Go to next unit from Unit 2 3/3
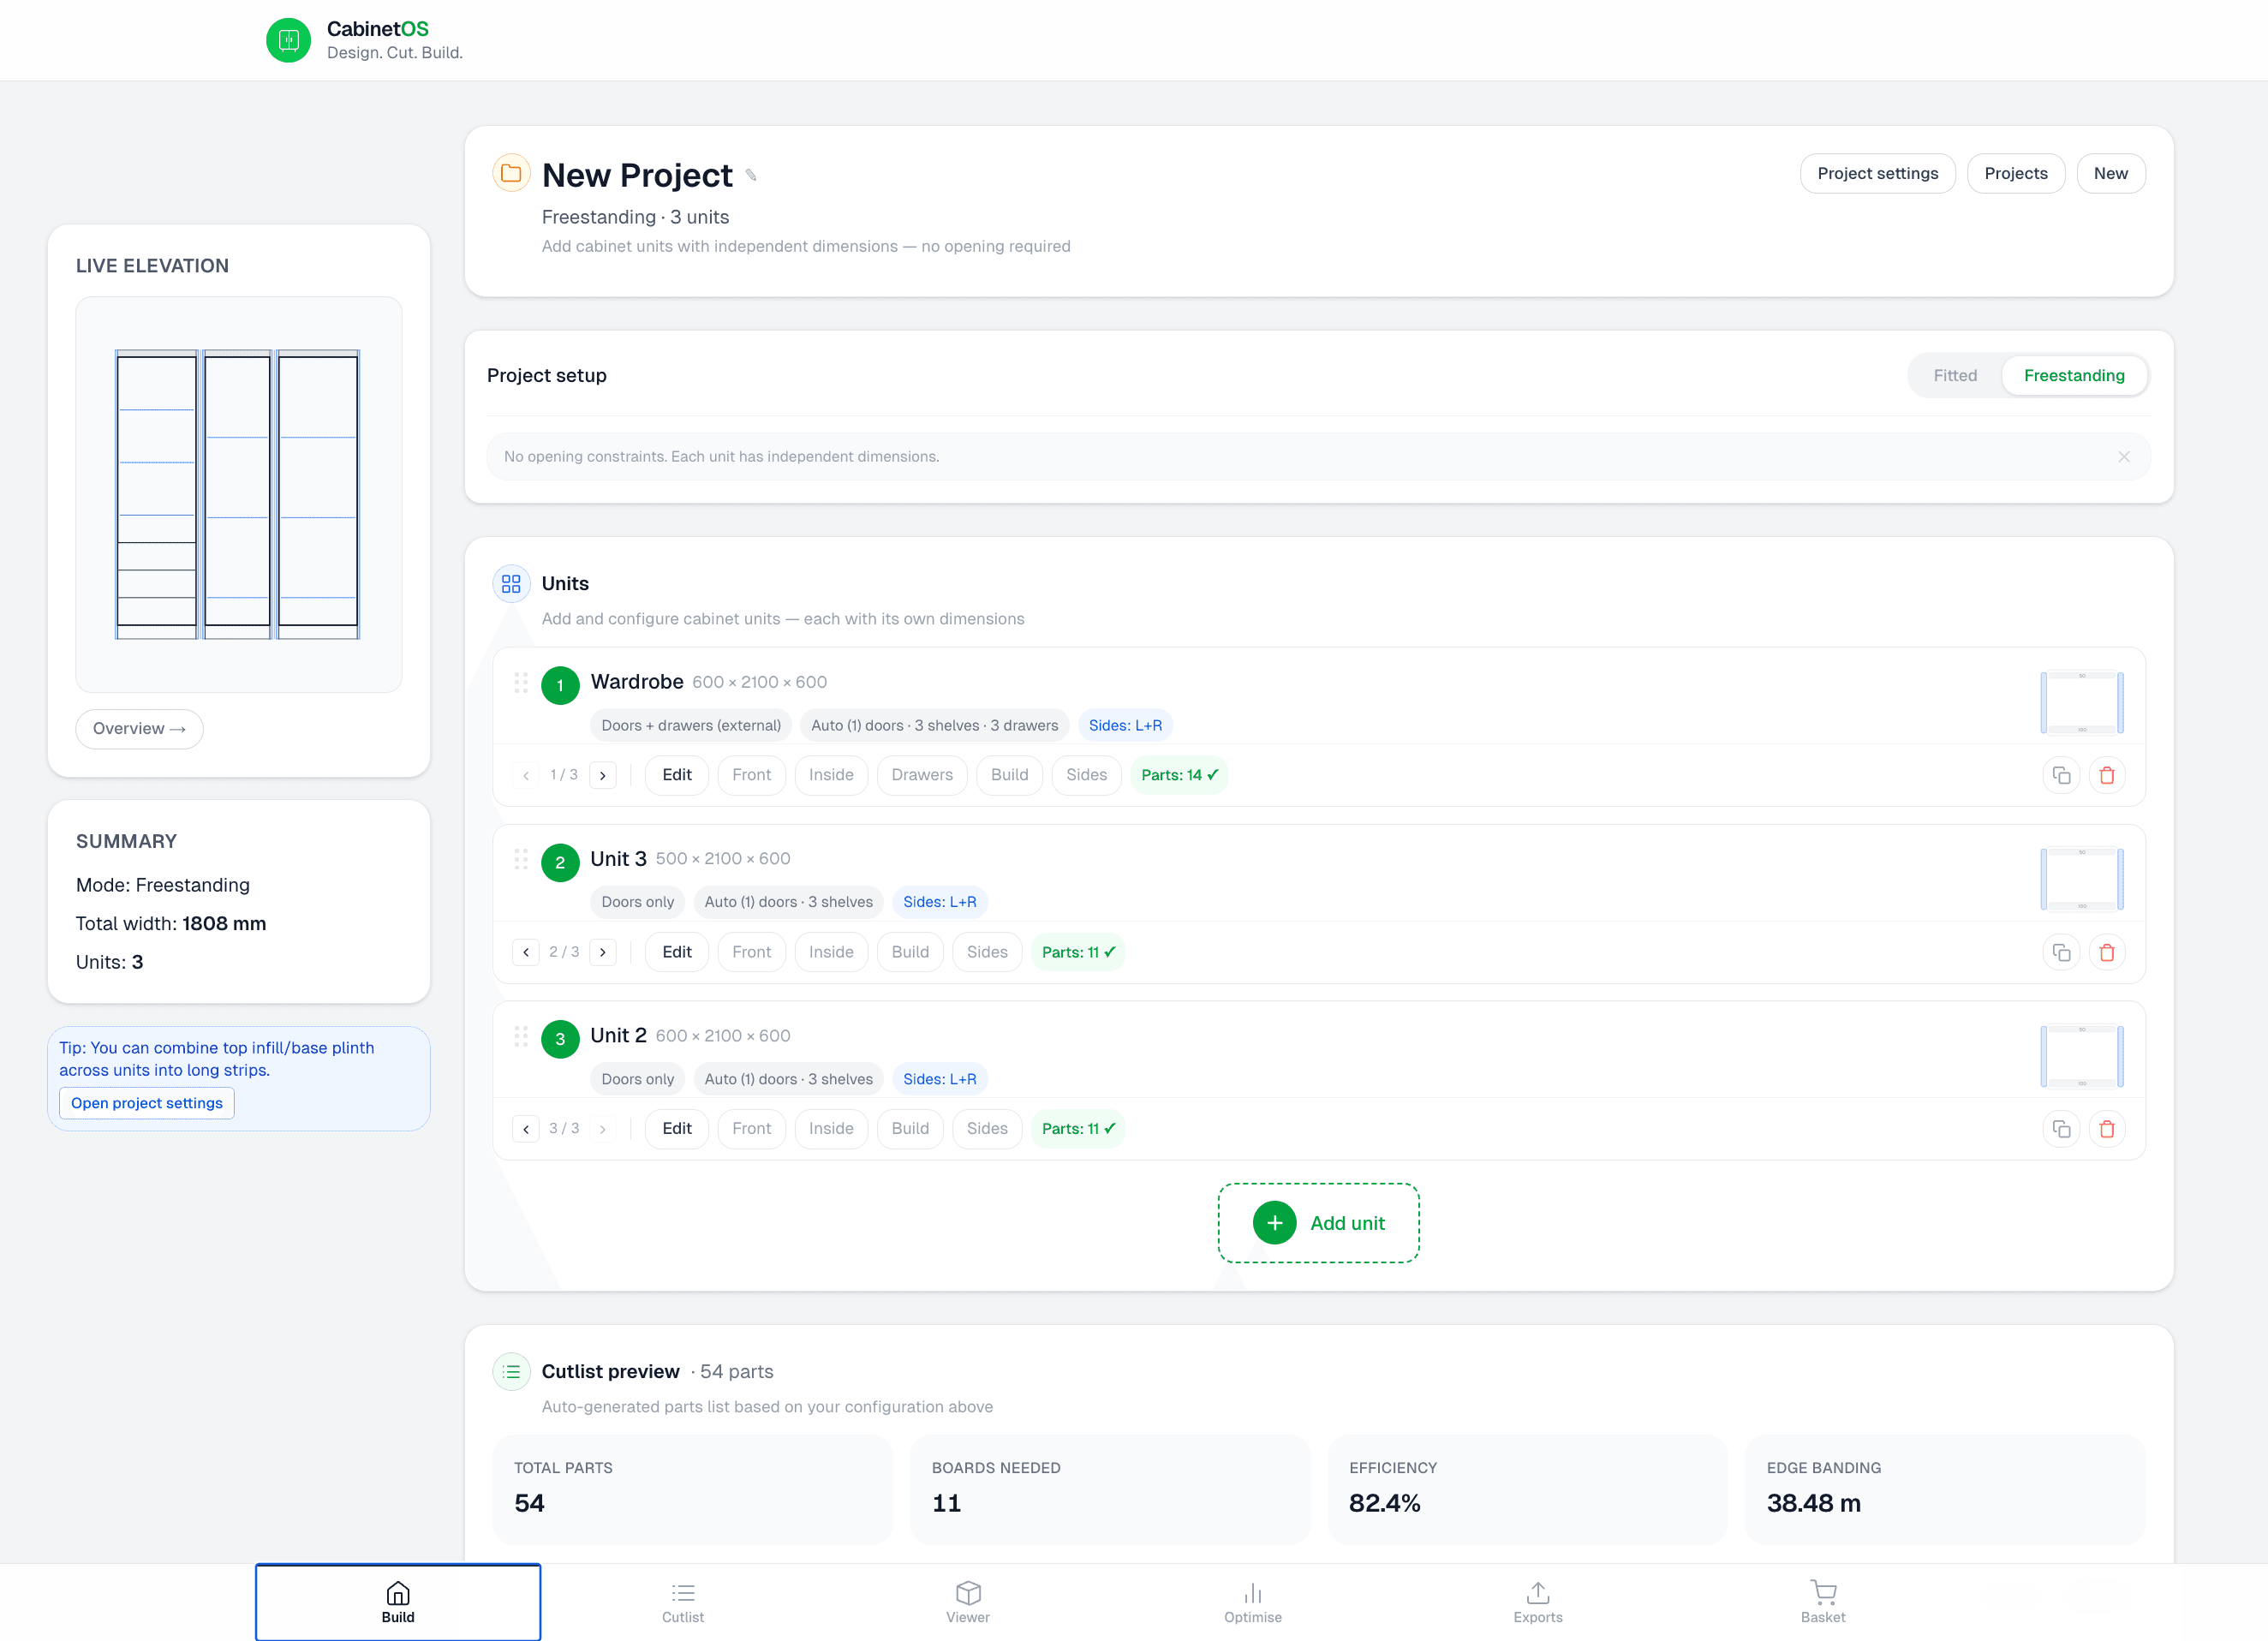 tap(603, 1129)
